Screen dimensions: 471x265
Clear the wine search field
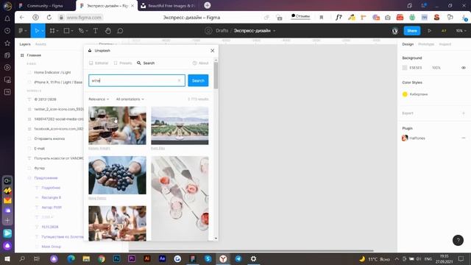click(180, 80)
